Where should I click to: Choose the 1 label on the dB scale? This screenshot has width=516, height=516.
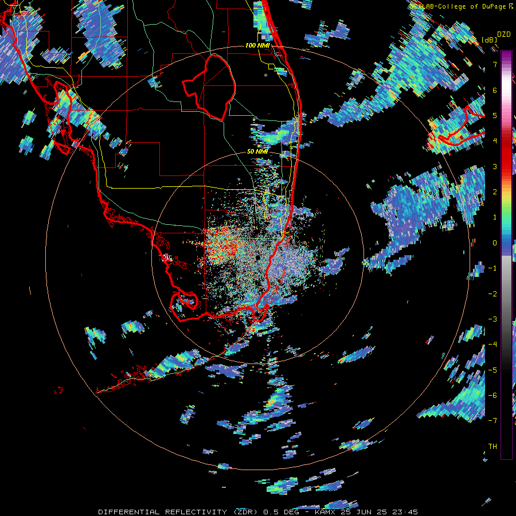click(495, 217)
